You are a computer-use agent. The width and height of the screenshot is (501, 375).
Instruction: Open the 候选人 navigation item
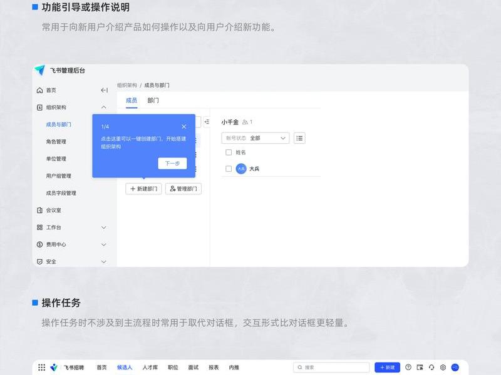125,367
